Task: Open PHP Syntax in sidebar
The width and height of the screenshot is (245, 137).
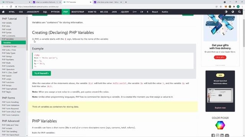Action: pos(7,32)
